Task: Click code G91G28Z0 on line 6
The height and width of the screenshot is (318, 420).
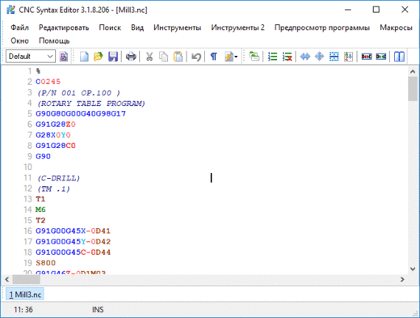Action: (56, 125)
